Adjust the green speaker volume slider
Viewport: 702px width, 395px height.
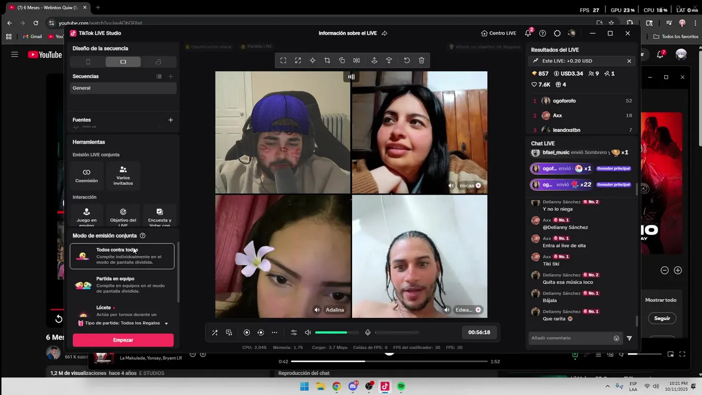pos(336,332)
